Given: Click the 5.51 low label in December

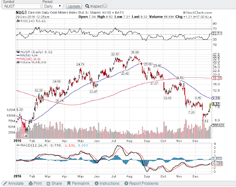Looking at the screenshot, I should 205,121.
